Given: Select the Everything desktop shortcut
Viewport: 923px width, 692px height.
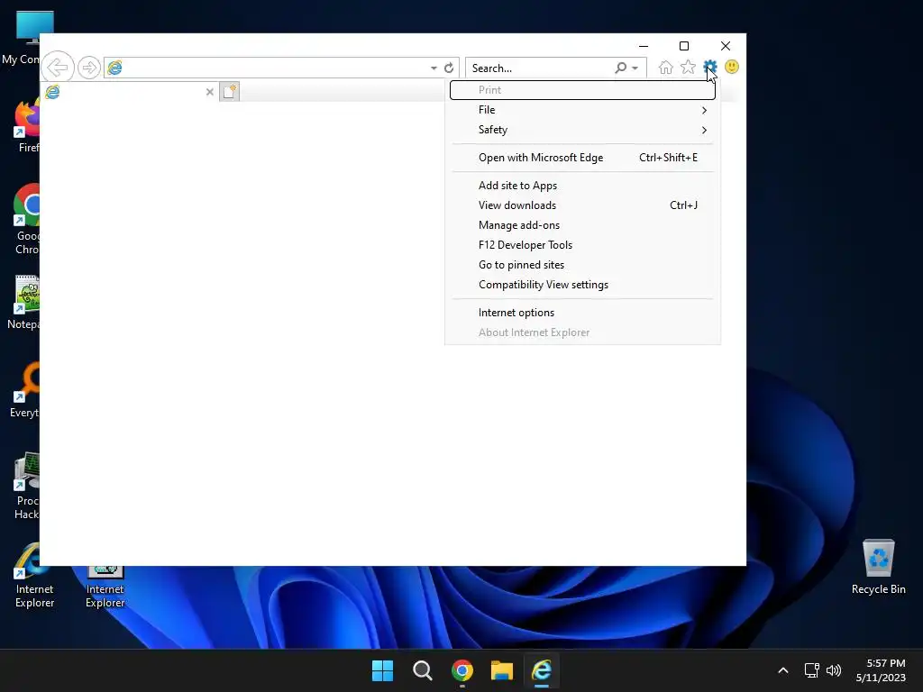Looking at the screenshot, I should (24, 390).
